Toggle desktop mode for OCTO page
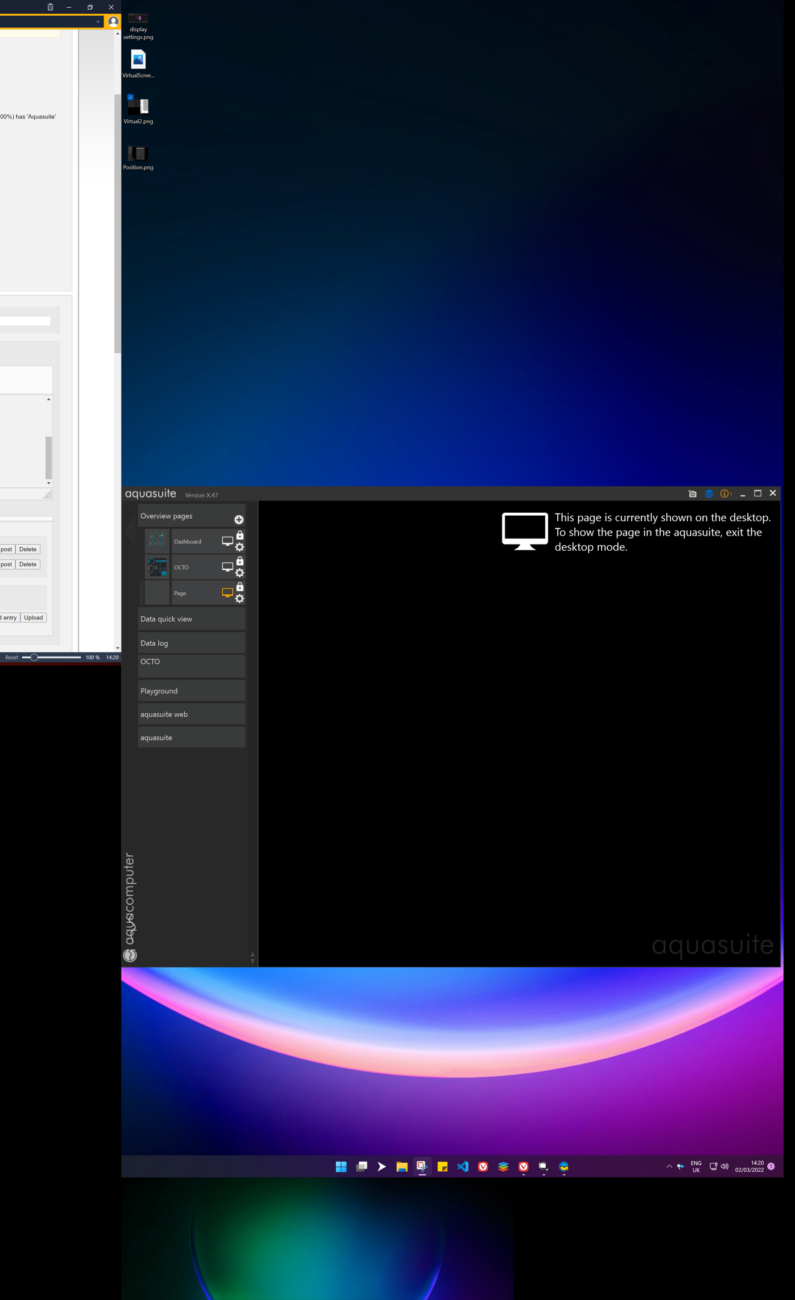This screenshot has height=1300, width=795. [x=227, y=567]
